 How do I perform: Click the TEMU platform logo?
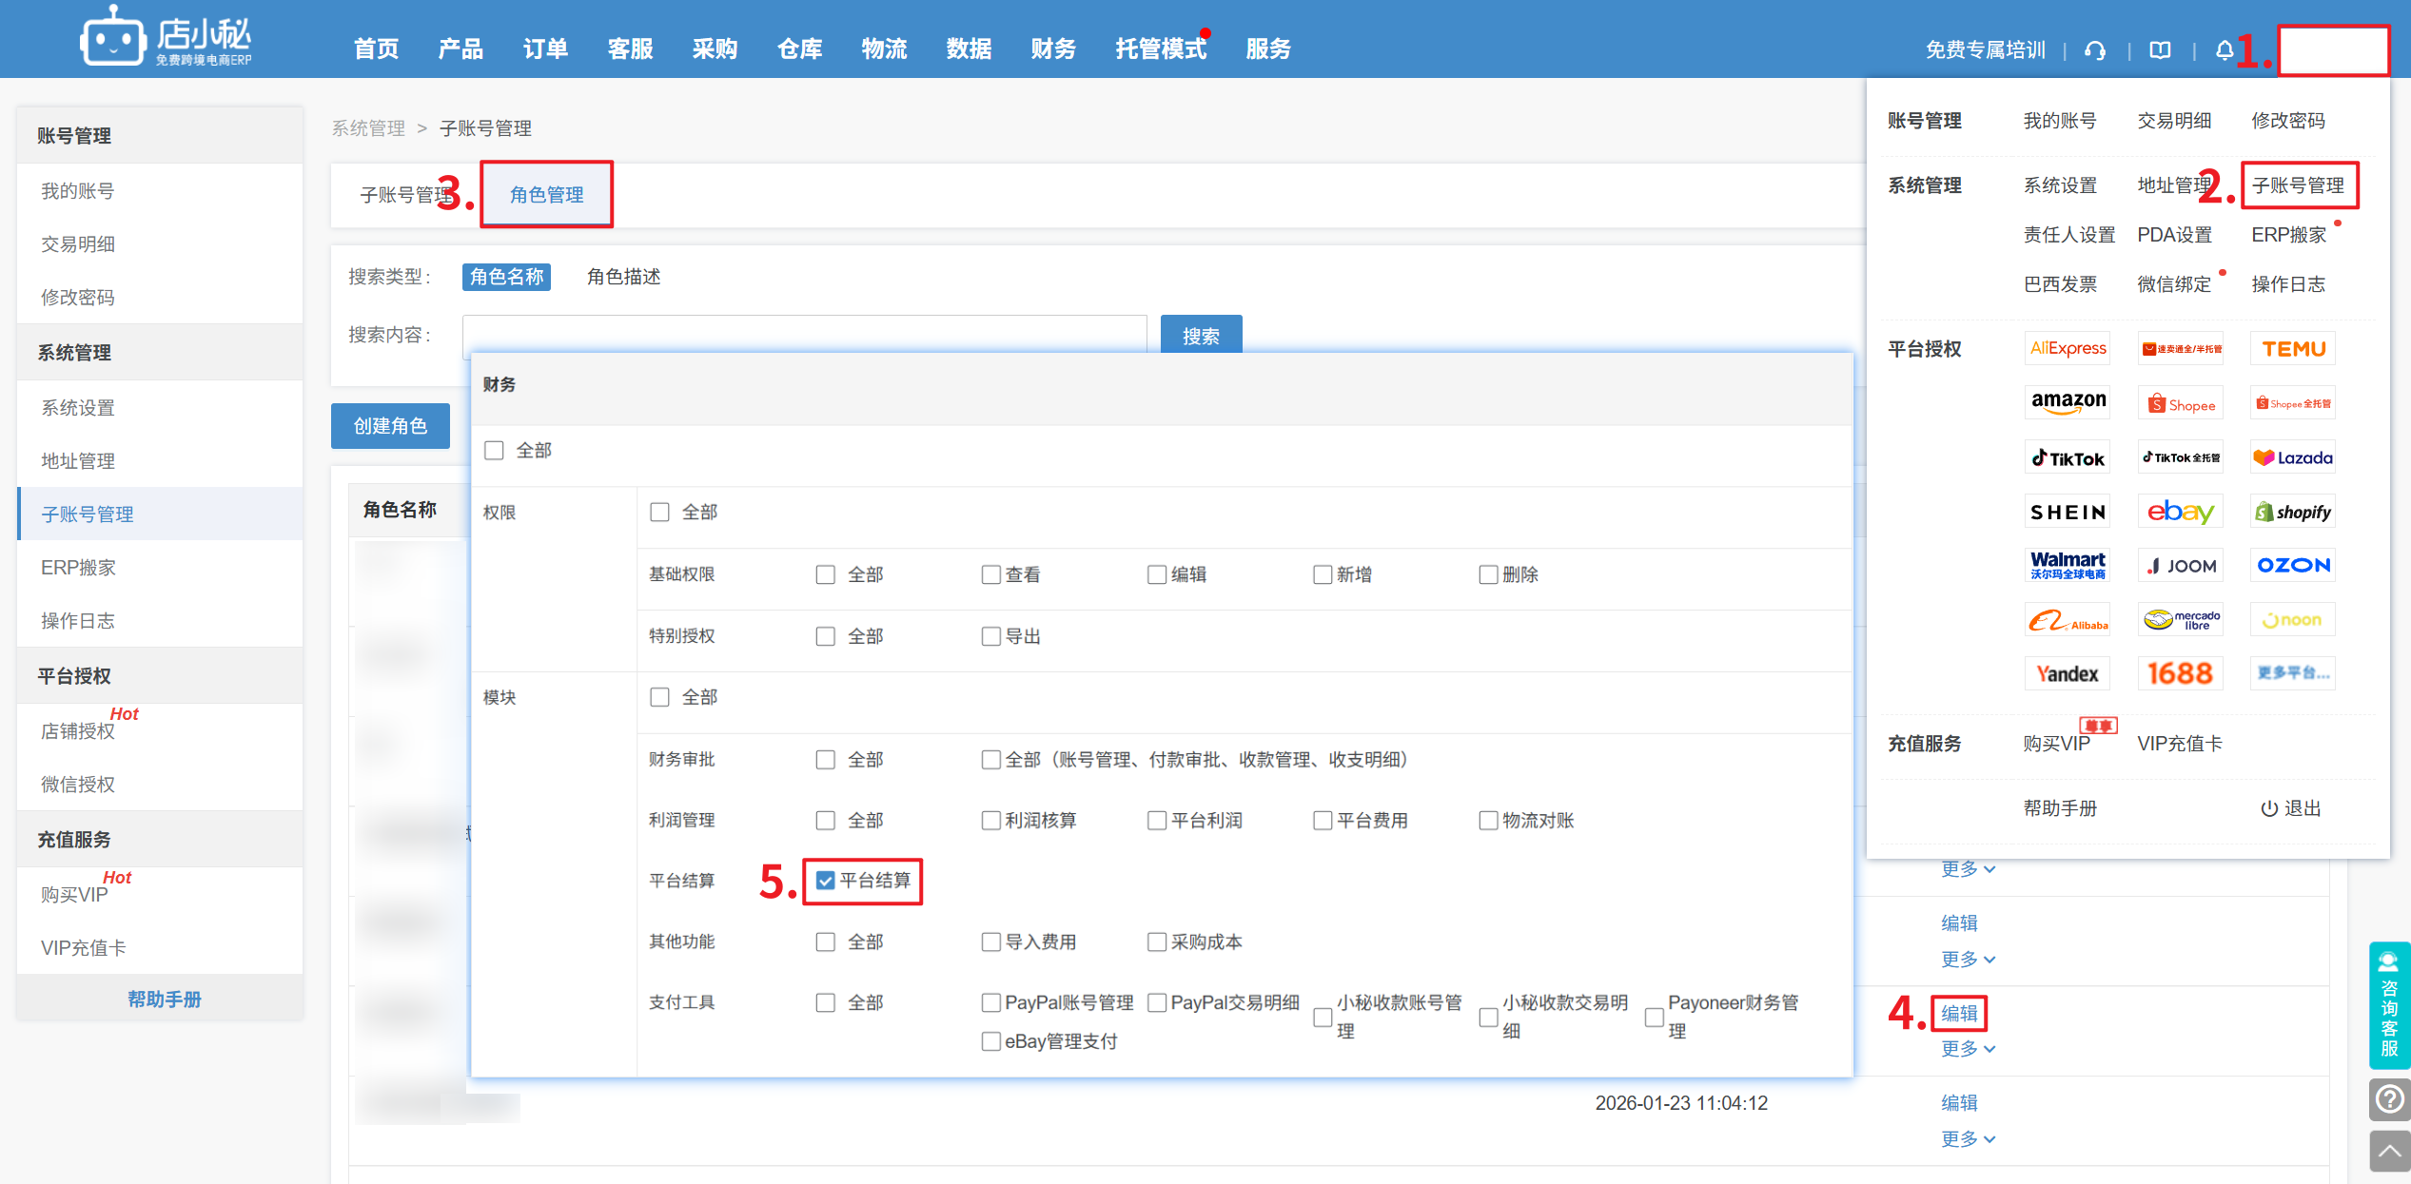2293,348
